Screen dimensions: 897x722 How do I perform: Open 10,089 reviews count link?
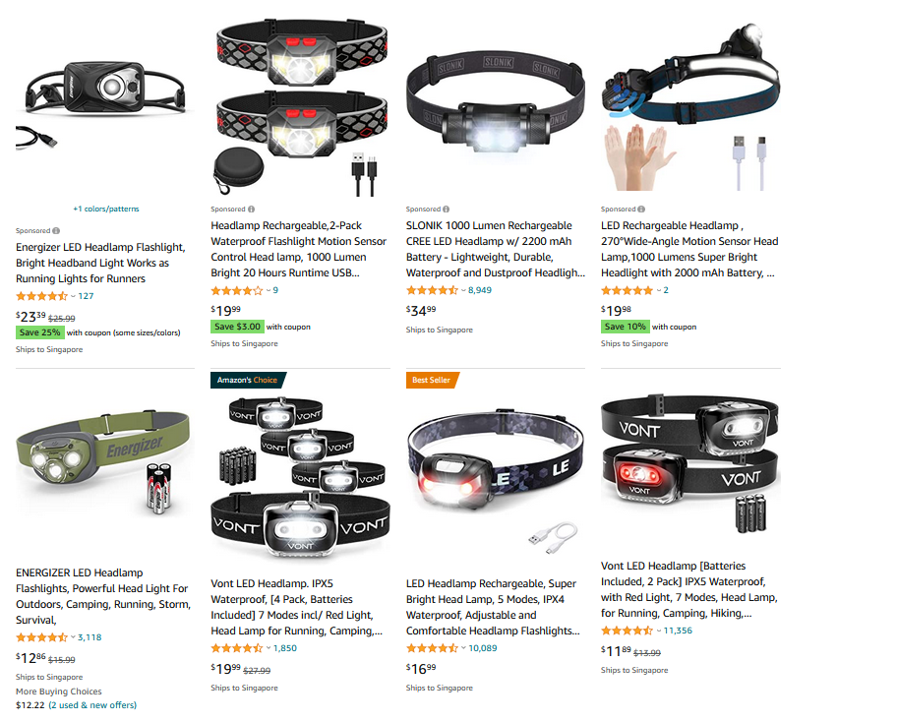pos(483,648)
